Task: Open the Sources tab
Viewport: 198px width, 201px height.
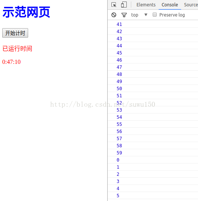Action: coord(191,5)
